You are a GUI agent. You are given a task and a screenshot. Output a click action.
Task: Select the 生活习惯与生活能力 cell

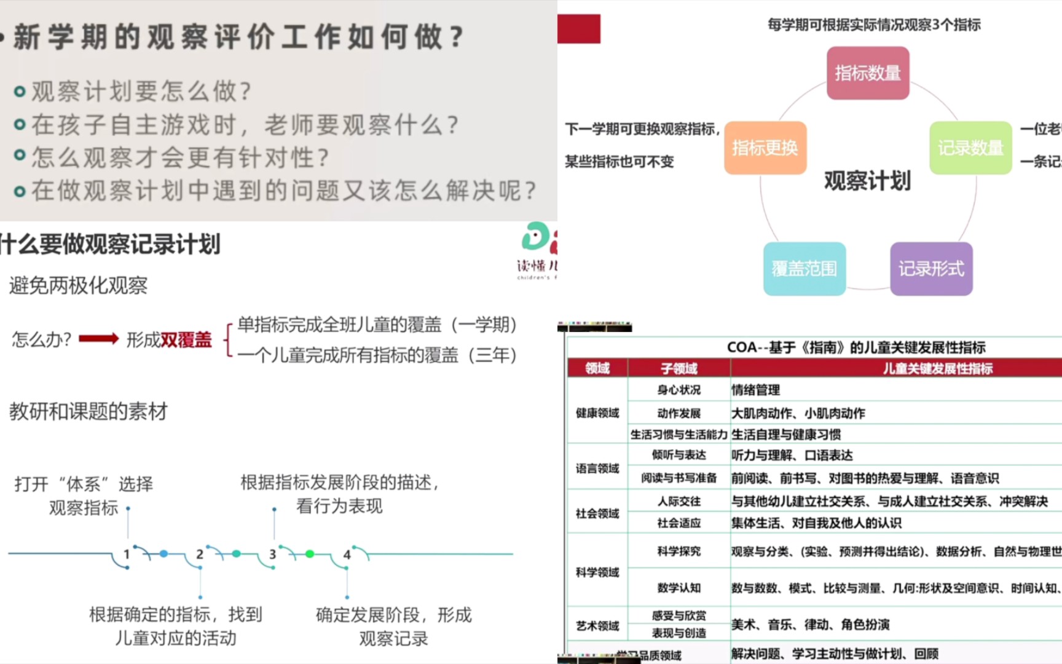click(679, 434)
